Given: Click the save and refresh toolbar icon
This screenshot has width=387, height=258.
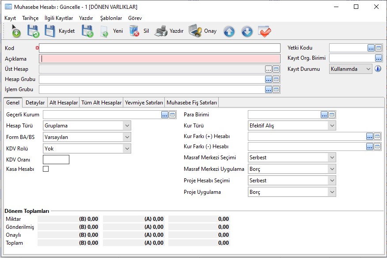Looking at the screenshot, I should [x=33, y=31].
